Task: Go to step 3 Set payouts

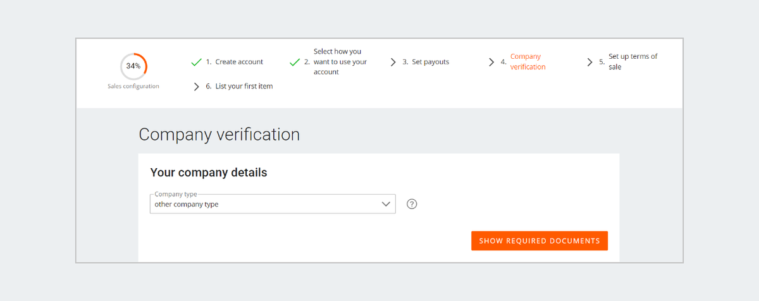Action: (x=430, y=62)
